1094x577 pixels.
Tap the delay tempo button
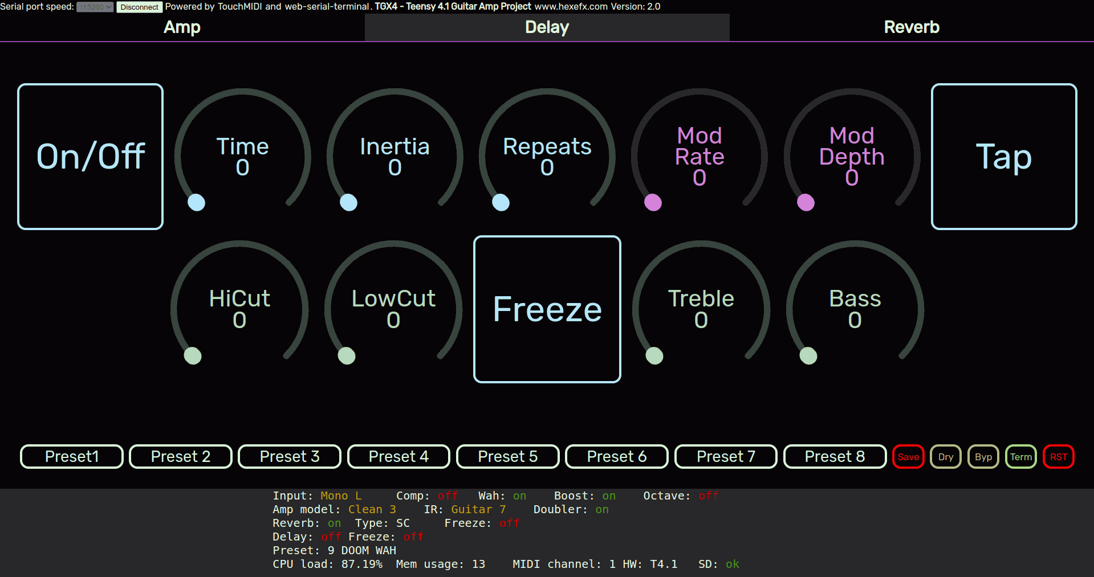1004,157
